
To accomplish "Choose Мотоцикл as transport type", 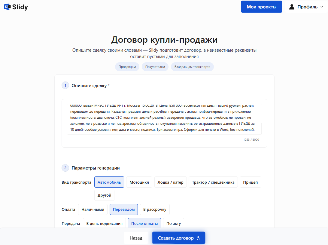I will pyautogui.click(x=139, y=182).
